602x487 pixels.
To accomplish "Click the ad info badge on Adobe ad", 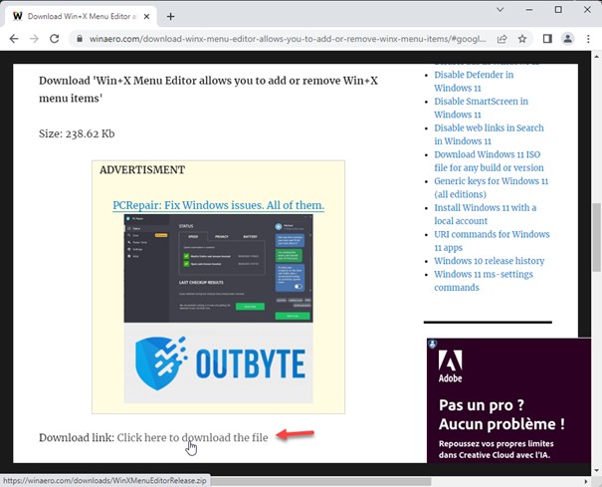I will pos(433,344).
